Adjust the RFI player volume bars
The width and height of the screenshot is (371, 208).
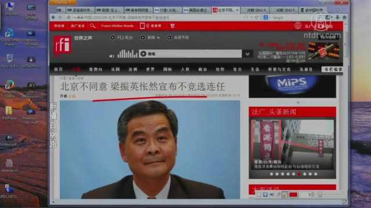coord(128,54)
